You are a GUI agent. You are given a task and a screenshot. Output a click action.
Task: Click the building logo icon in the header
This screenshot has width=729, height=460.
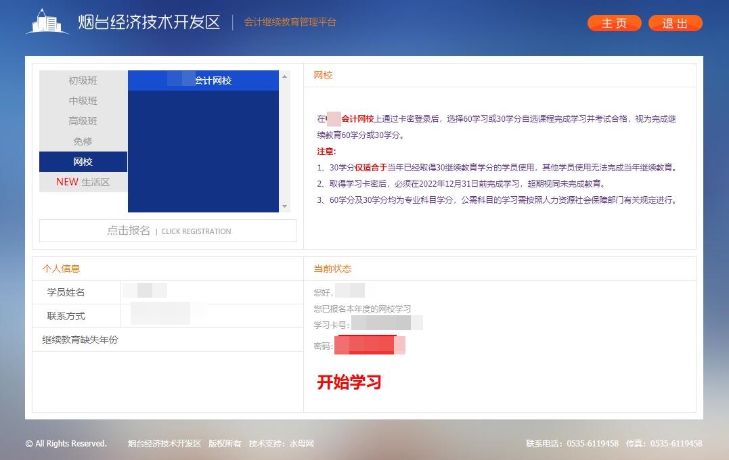(47, 22)
